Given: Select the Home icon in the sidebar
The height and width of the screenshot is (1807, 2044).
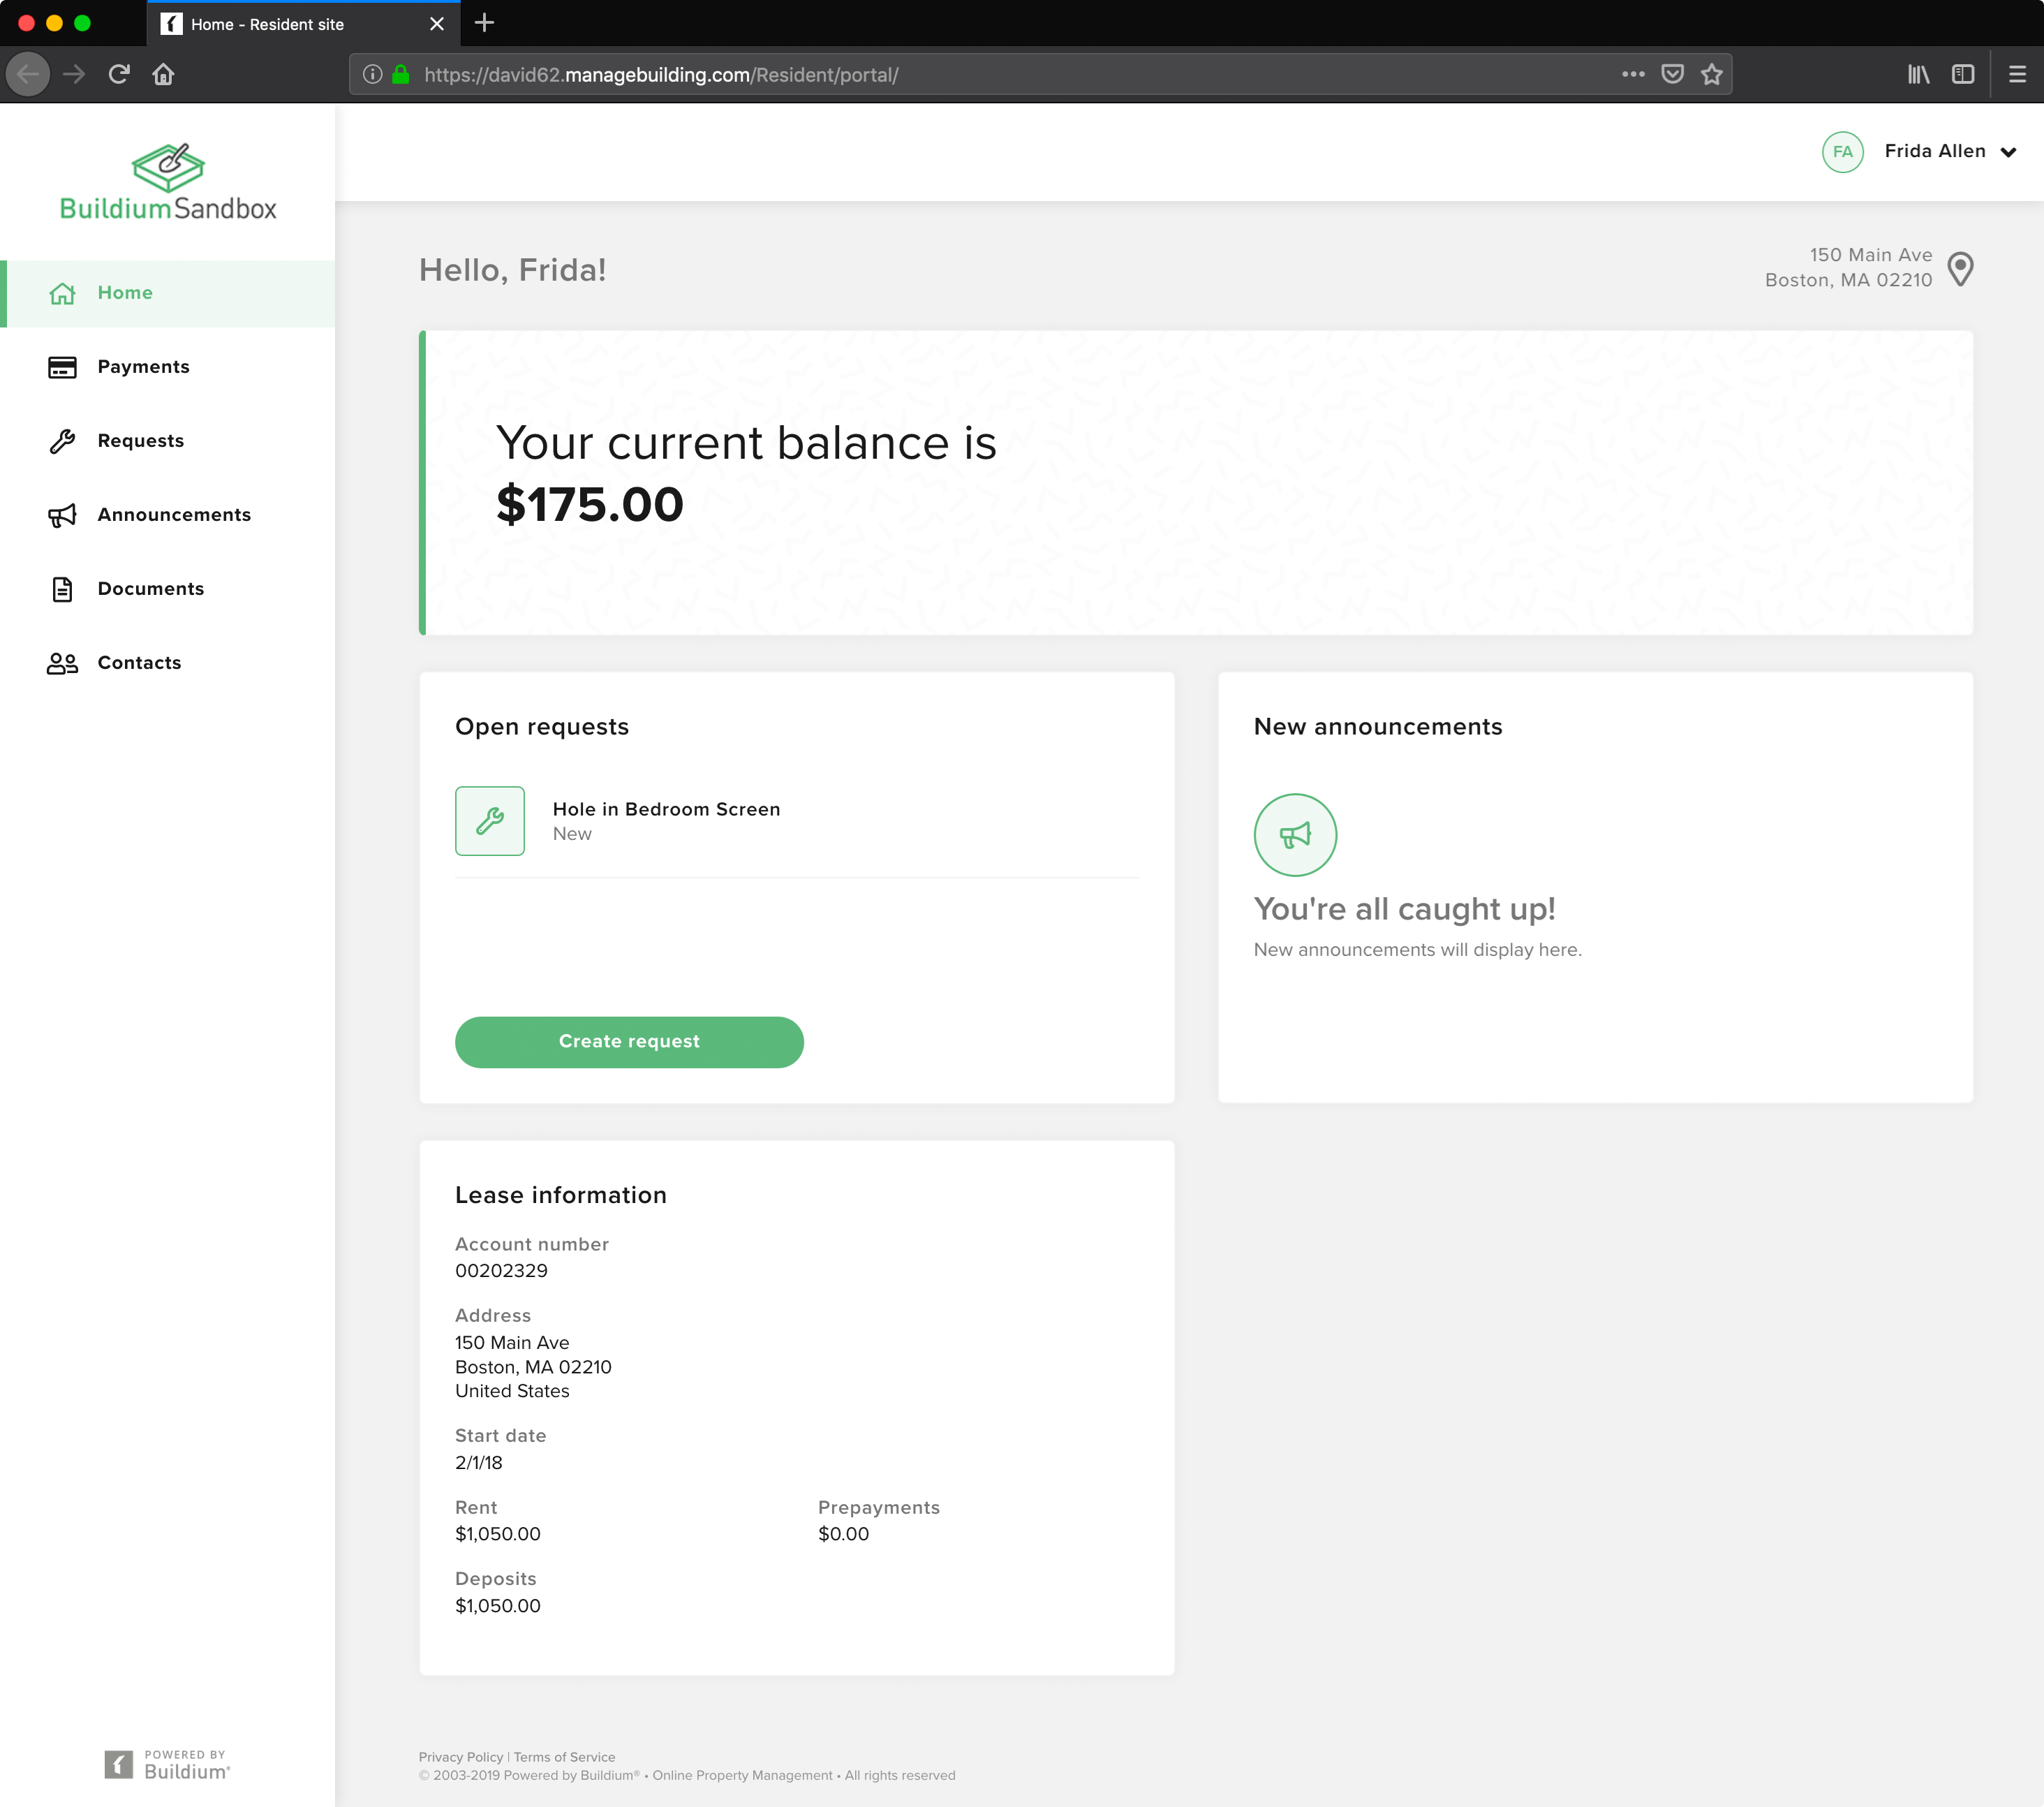Looking at the screenshot, I should tap(62, 293).
